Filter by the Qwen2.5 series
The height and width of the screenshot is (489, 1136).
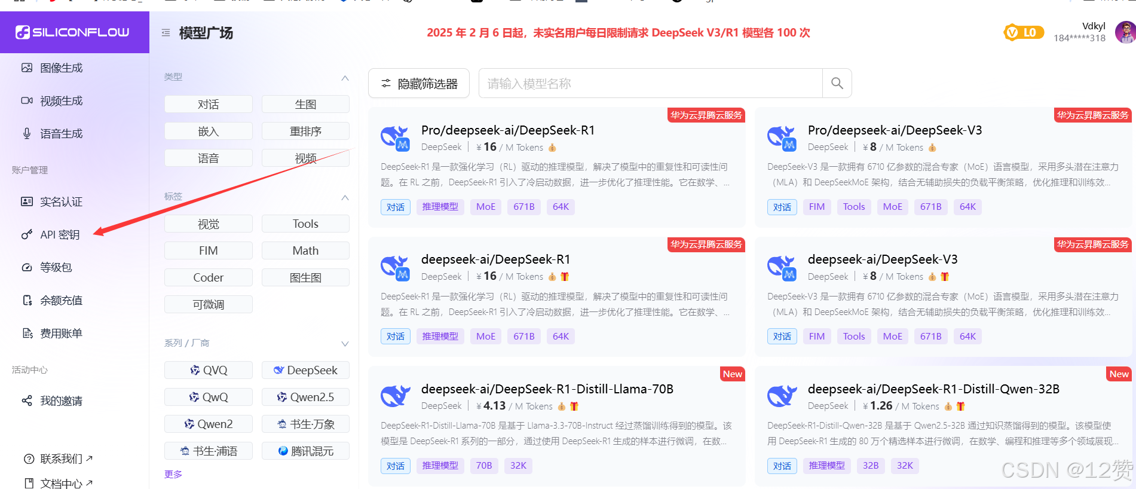pos(305,397)
